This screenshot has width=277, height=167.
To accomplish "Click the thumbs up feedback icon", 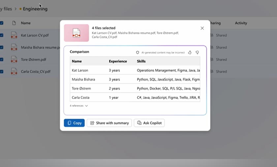I will coord(190,52).
